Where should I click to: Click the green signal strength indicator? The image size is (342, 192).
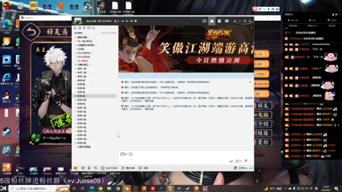251,168
